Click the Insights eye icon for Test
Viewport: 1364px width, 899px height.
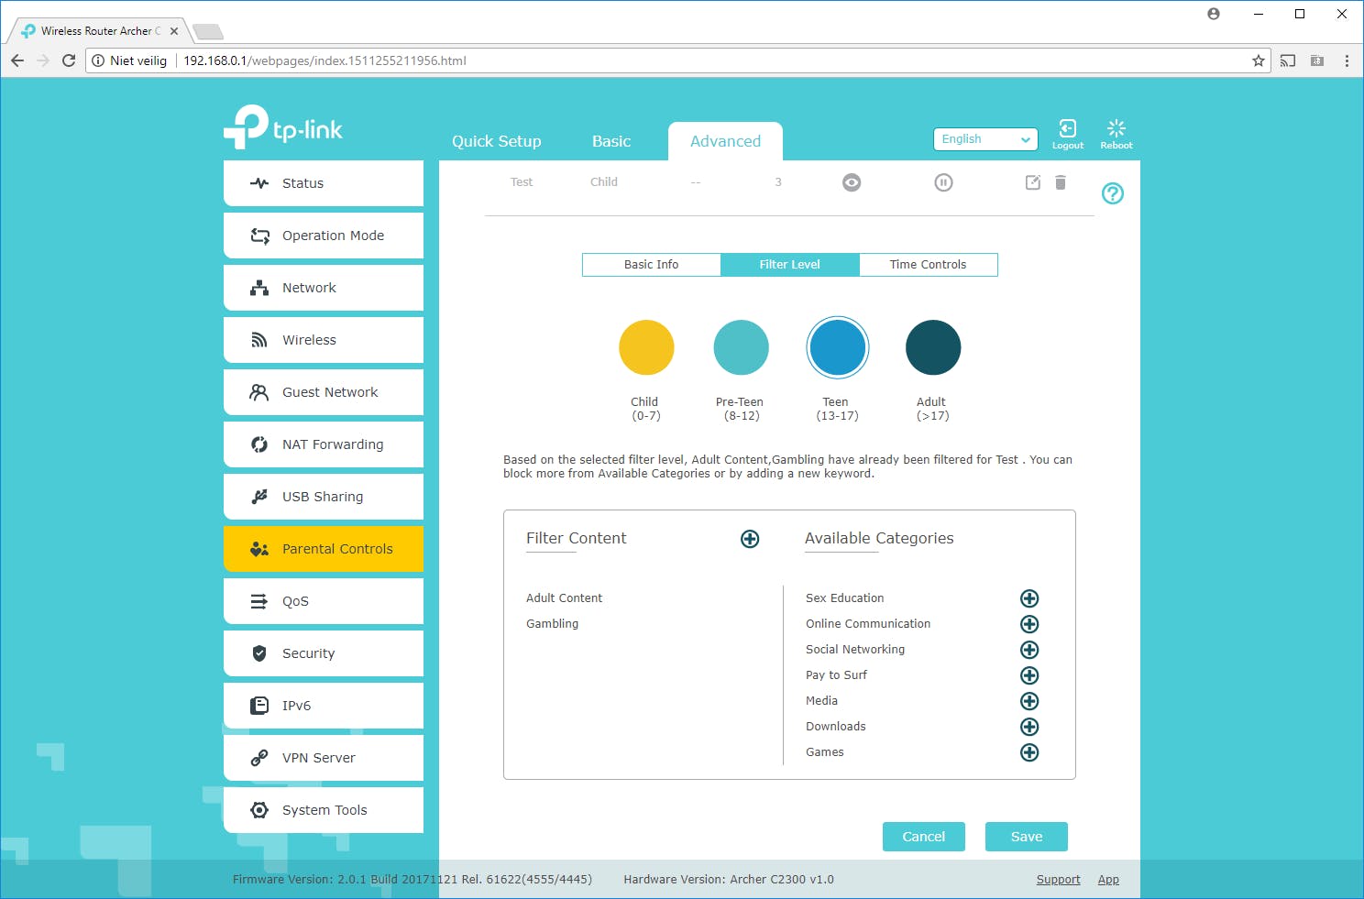click(852, 182)
